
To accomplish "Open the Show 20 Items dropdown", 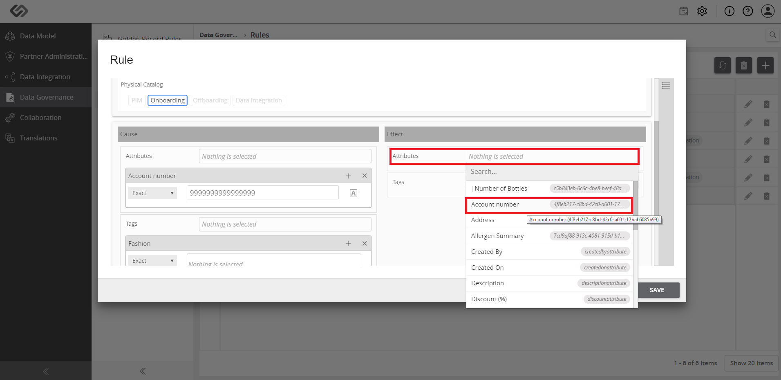I will pos(751,363).
